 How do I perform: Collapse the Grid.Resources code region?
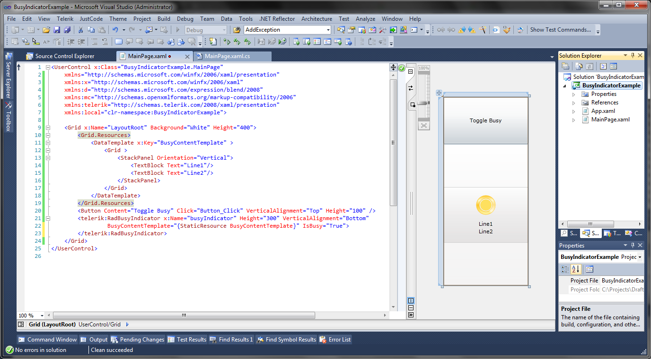(x=48, y=135)
